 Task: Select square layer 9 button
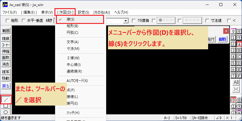[239, 38]
